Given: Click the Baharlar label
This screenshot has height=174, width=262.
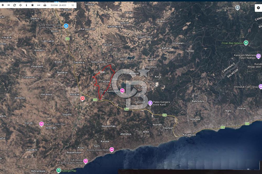Looking at the screenshot, I should tap(167, 48).
